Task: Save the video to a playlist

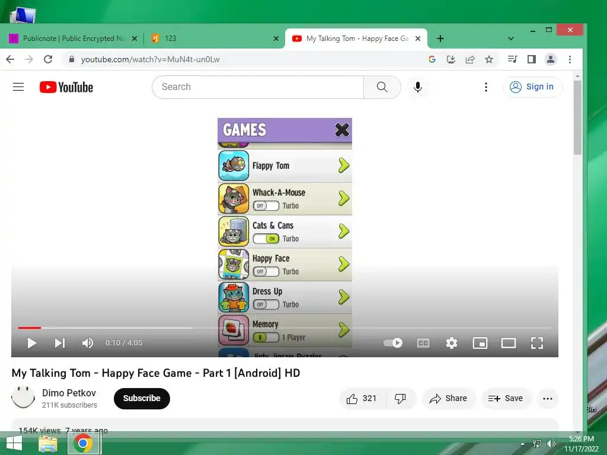Action: point(506,399)
